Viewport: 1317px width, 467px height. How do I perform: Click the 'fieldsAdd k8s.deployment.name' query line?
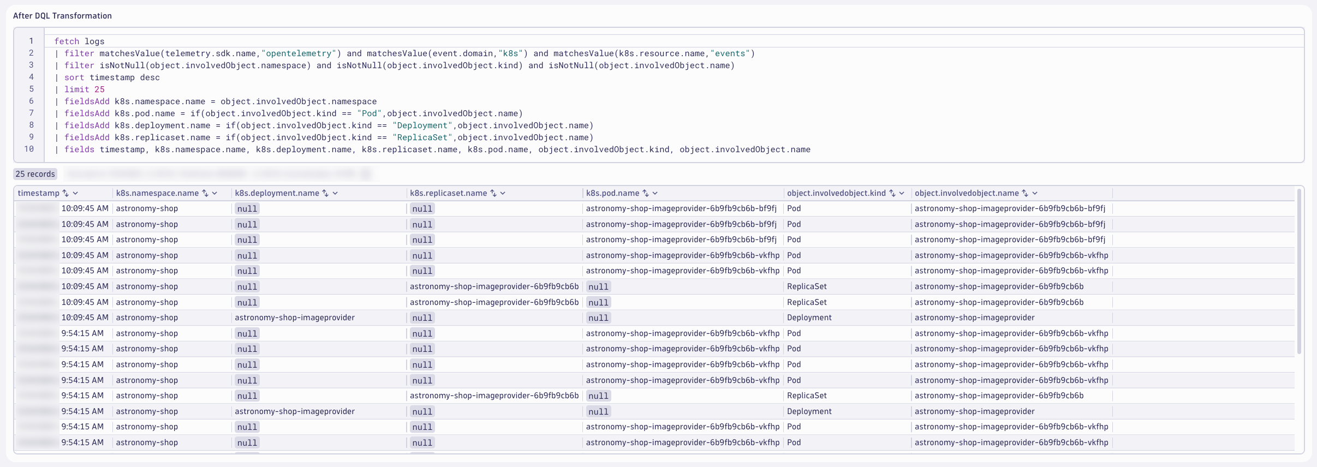[324, 125]
